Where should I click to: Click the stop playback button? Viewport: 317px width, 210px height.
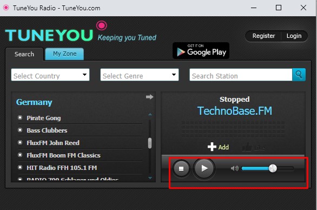pyautogui.click(x=181, y=168)
